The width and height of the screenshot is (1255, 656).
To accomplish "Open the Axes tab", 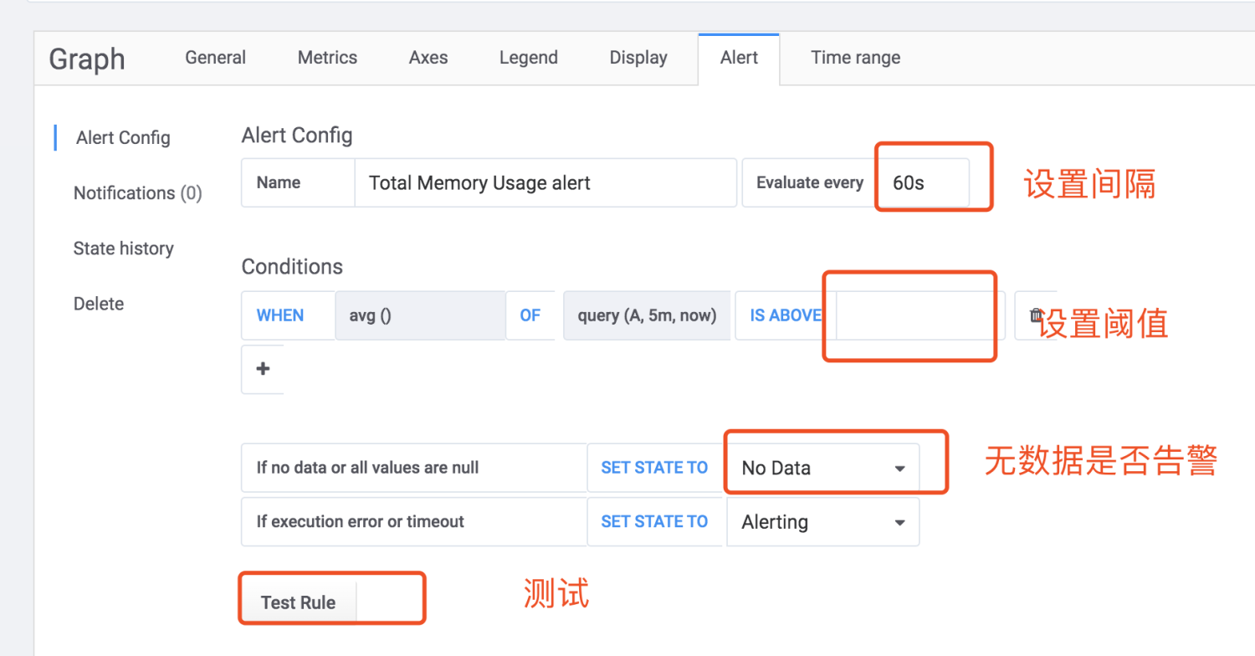I will click(x=428, y=58).
